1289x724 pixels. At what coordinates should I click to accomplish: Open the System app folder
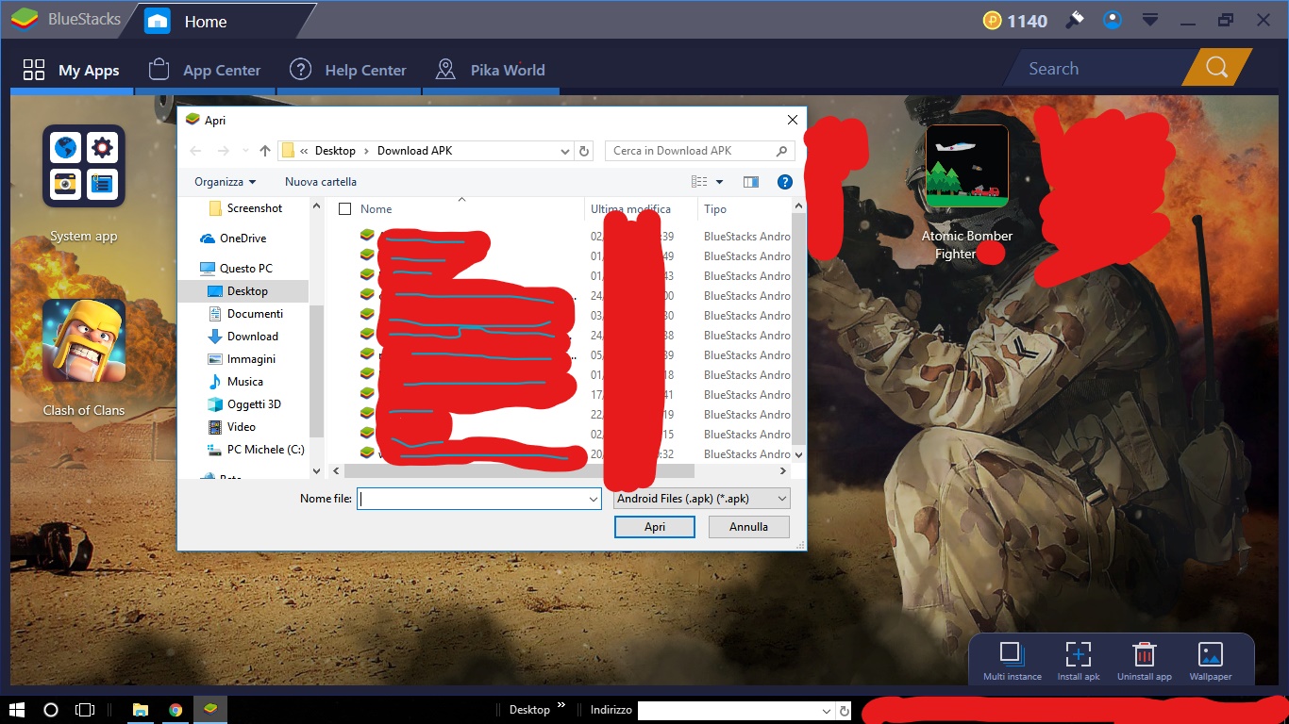point(84,166)
